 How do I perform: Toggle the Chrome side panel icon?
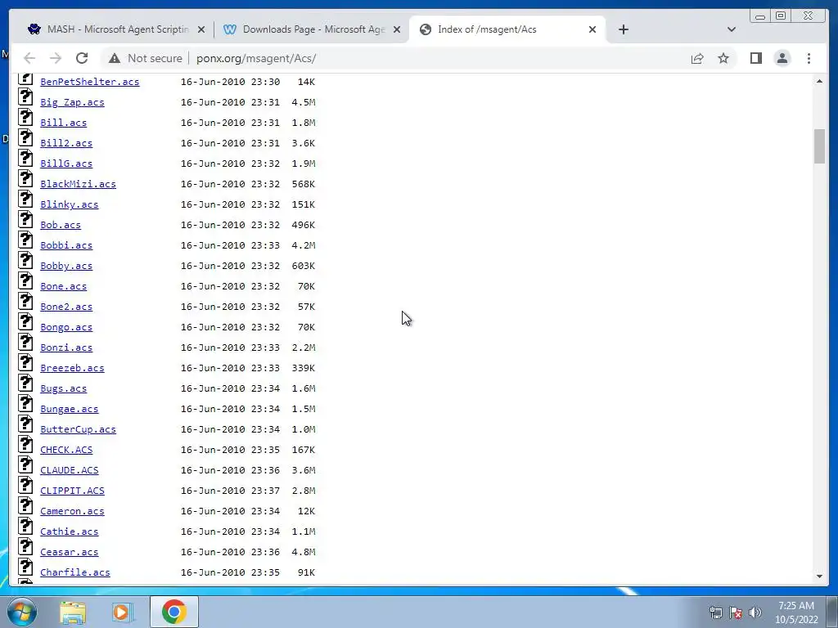point(755,58)
